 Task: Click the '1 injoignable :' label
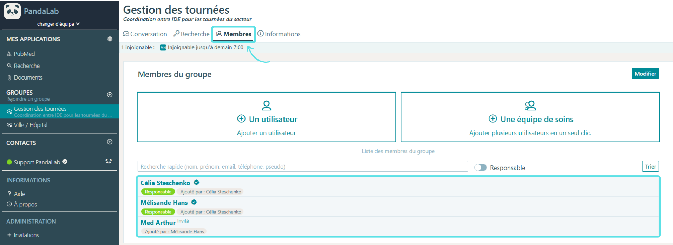point(138,48)
